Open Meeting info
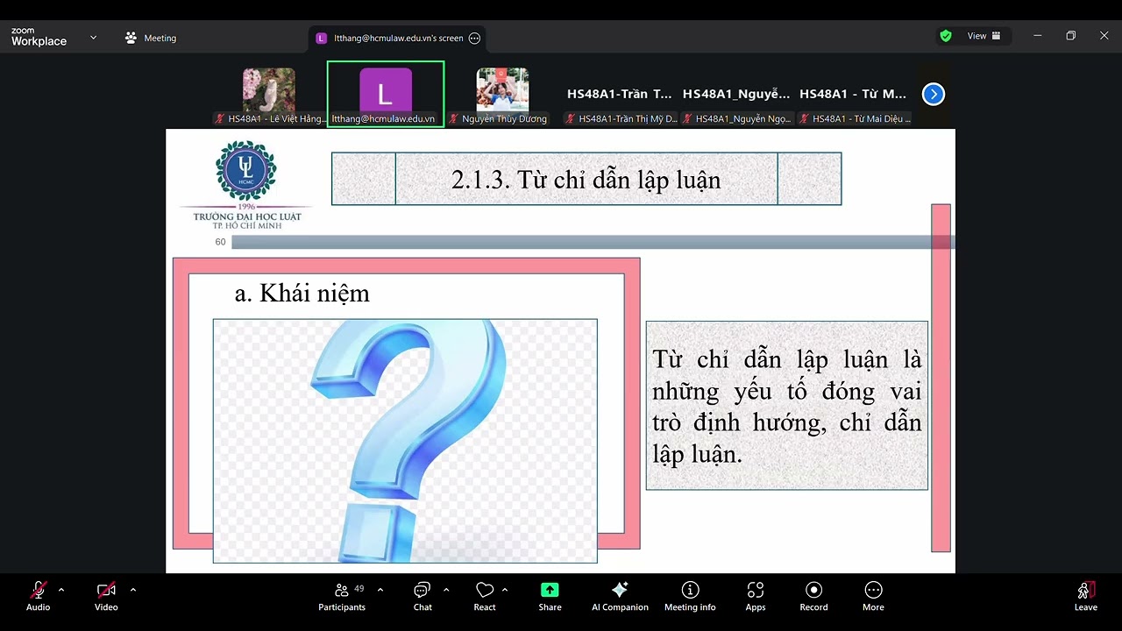The width and height of the screenshot is (1122, 631). tap(690, 596)
